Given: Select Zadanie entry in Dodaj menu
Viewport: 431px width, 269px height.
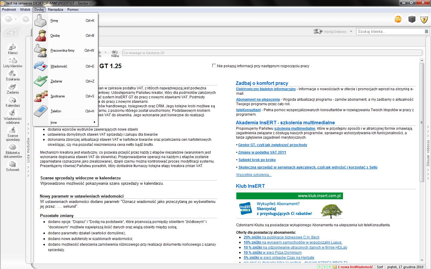Looking at the screenshot, I should pyautogui.click(x=65, y=81).
